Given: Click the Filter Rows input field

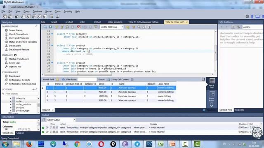Looking at the screenshot, I should click(x=87, y=79).
